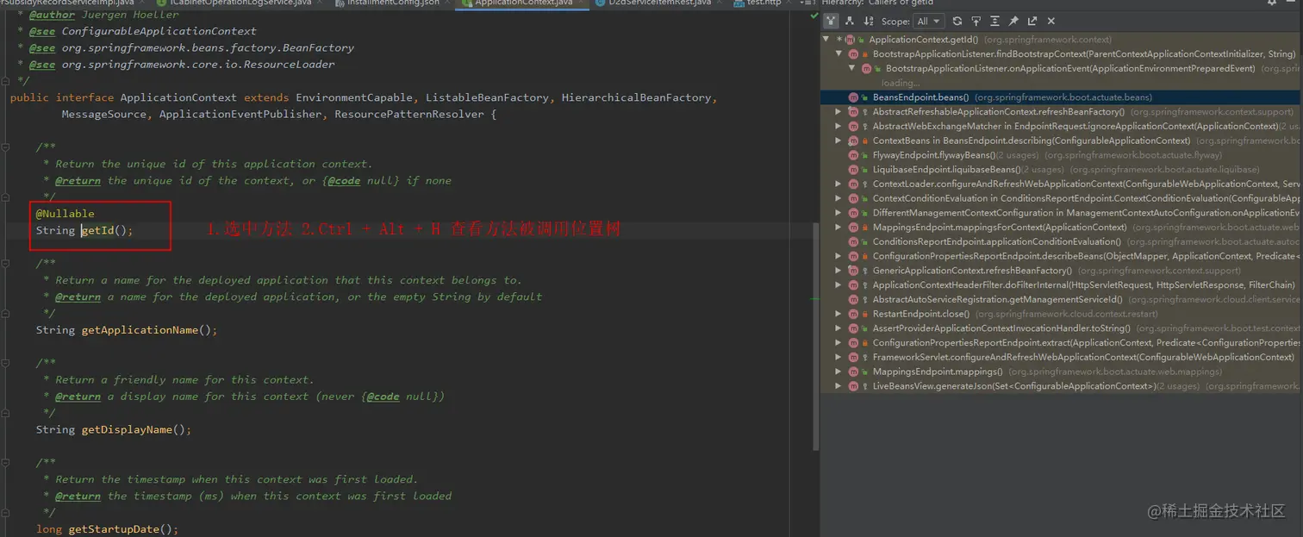Click the editor vertical scrollbar

(815, 336)
